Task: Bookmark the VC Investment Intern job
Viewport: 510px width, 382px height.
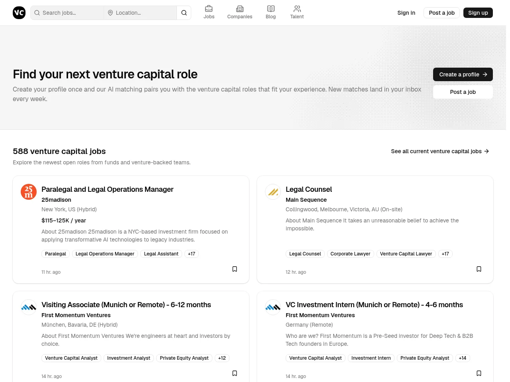Action: coord(479,373)
